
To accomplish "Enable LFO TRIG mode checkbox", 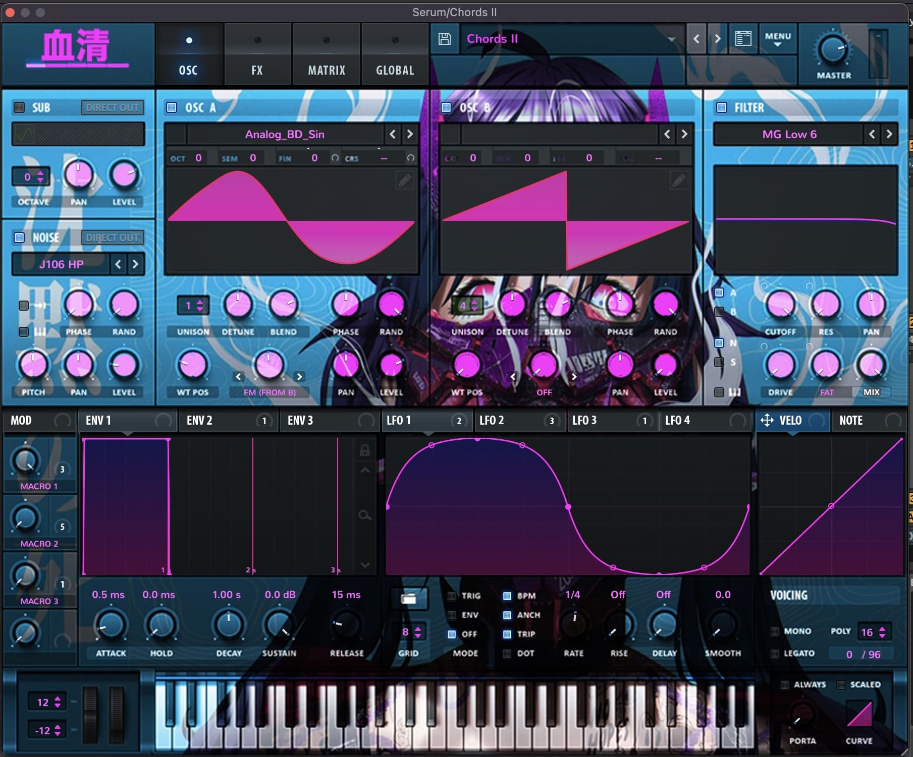I will tap(452, 596).
